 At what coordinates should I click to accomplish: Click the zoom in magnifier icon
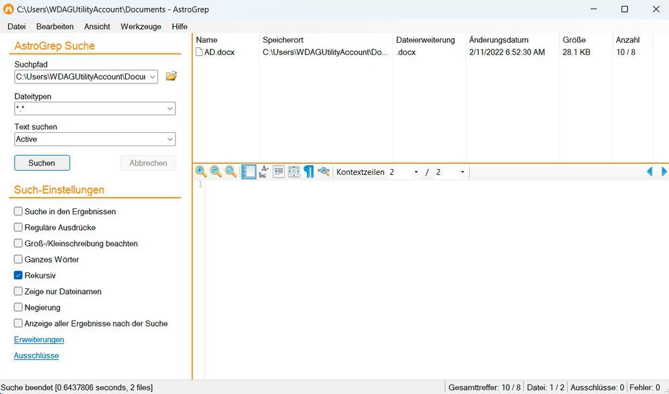201,172
